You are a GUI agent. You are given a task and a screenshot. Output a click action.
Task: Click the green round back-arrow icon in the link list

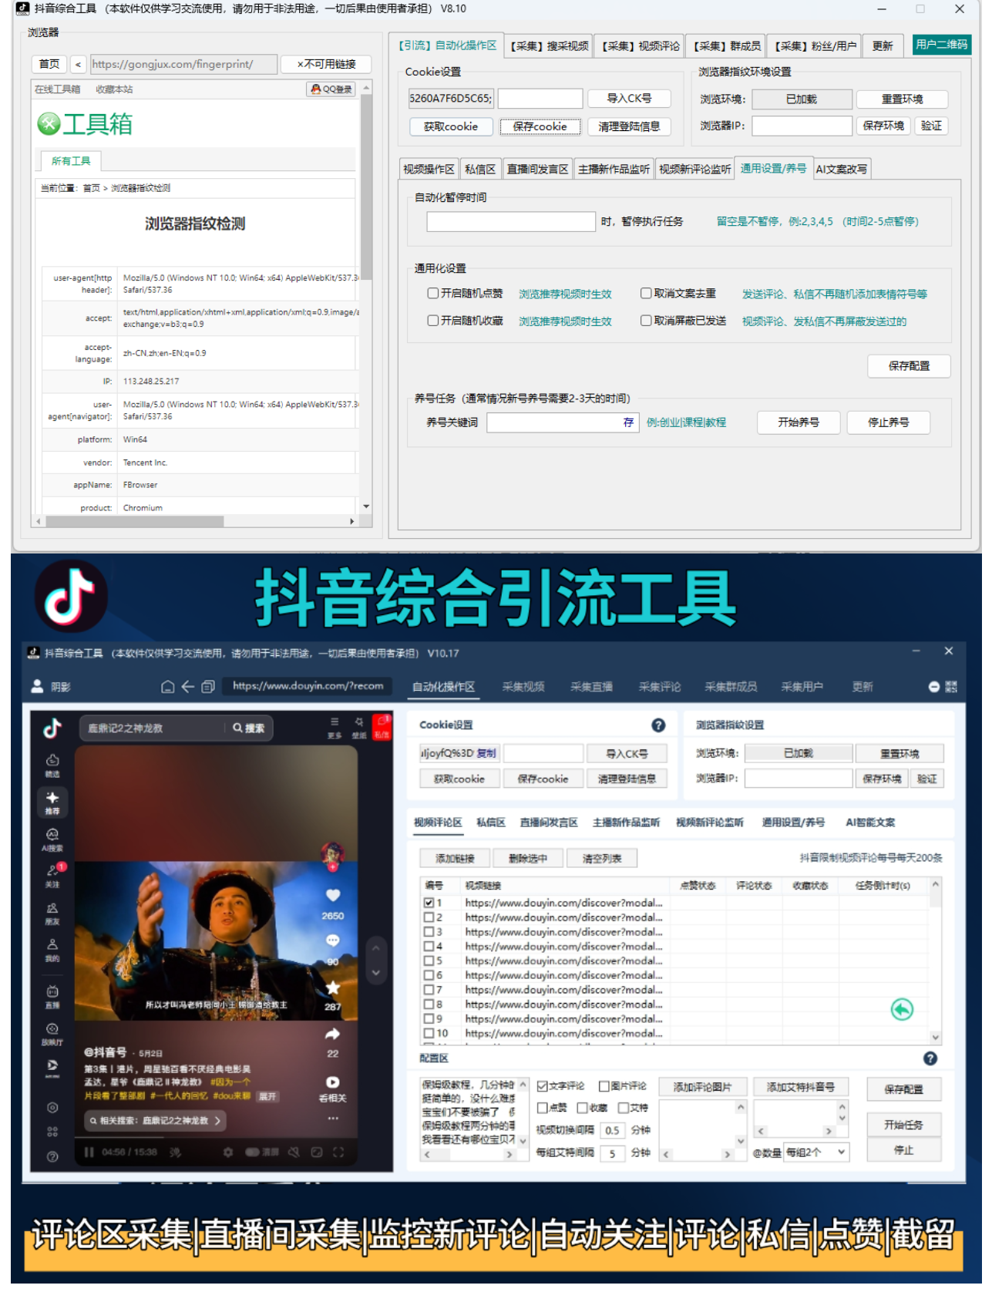902,1009
